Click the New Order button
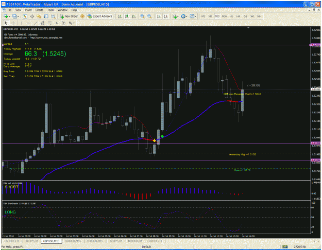This screenshot has width=322, height=250. [69, 16]
